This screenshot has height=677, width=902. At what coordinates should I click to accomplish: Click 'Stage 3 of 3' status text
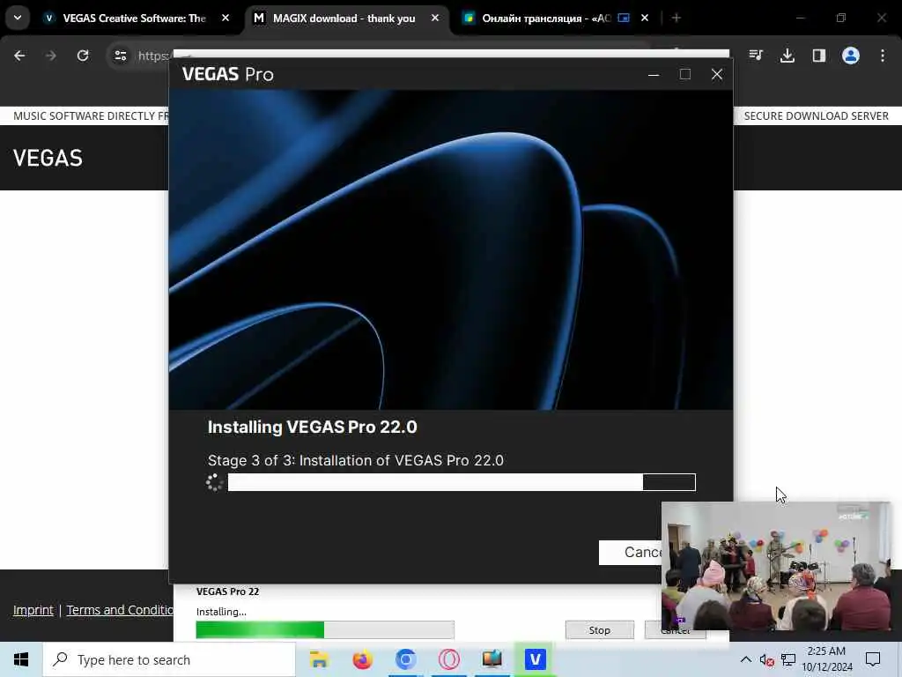pos(356,460)
